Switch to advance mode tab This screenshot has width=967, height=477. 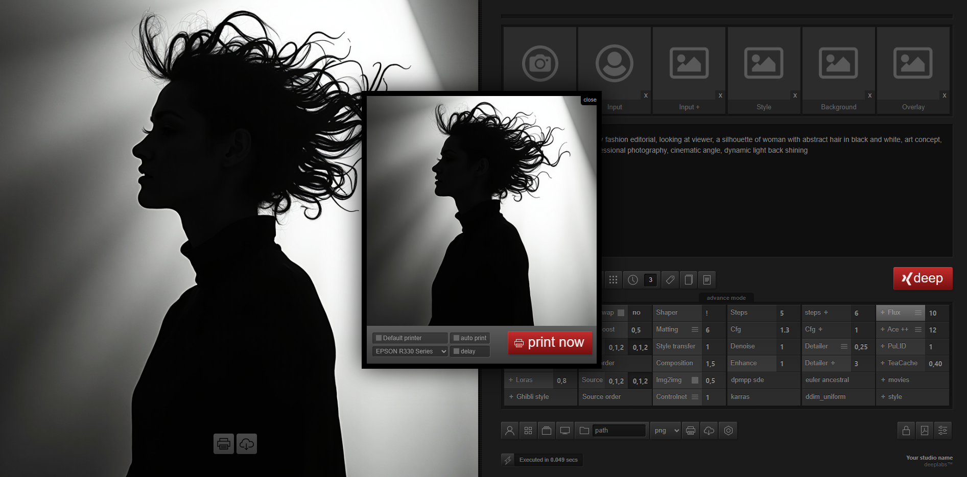(x=726, y=298)
